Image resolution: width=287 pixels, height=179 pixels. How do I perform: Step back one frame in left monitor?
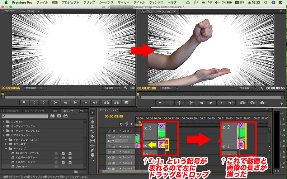pyautogui.click(x=65, y=103)
